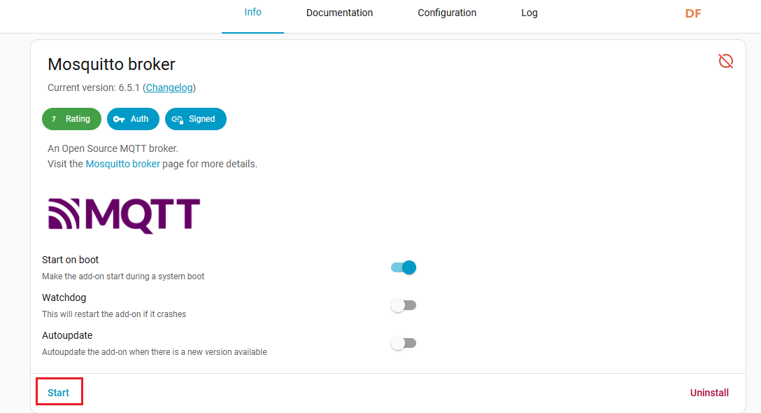Viewport: 761px width, 413px height.
Task: Disable the Start on boot toggle
Action: 404,267
